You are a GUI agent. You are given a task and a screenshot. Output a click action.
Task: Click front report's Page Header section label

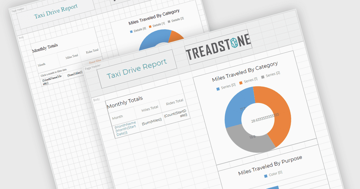pos(93,67)
